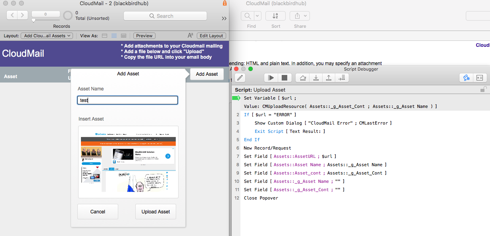Click the Step Into debugger icon
The height and width of the screenshot is (236, 490).
316,78
